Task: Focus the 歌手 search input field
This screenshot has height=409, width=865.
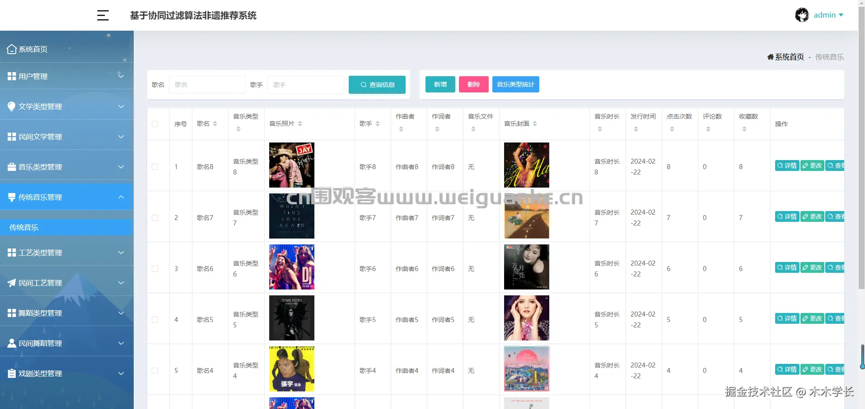Action: pyautogui.click(x=306, y=85)
